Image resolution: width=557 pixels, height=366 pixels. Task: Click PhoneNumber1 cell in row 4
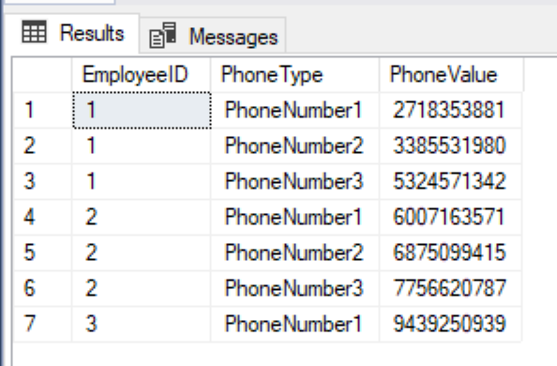294,217
